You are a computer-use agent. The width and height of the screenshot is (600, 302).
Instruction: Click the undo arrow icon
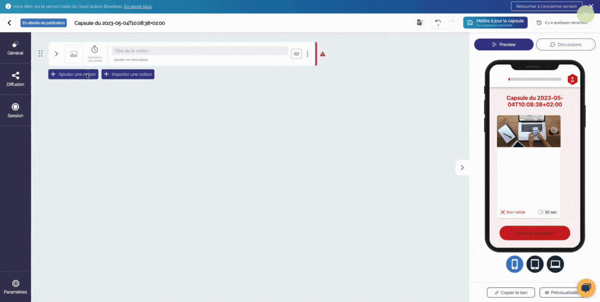[438, 23]
